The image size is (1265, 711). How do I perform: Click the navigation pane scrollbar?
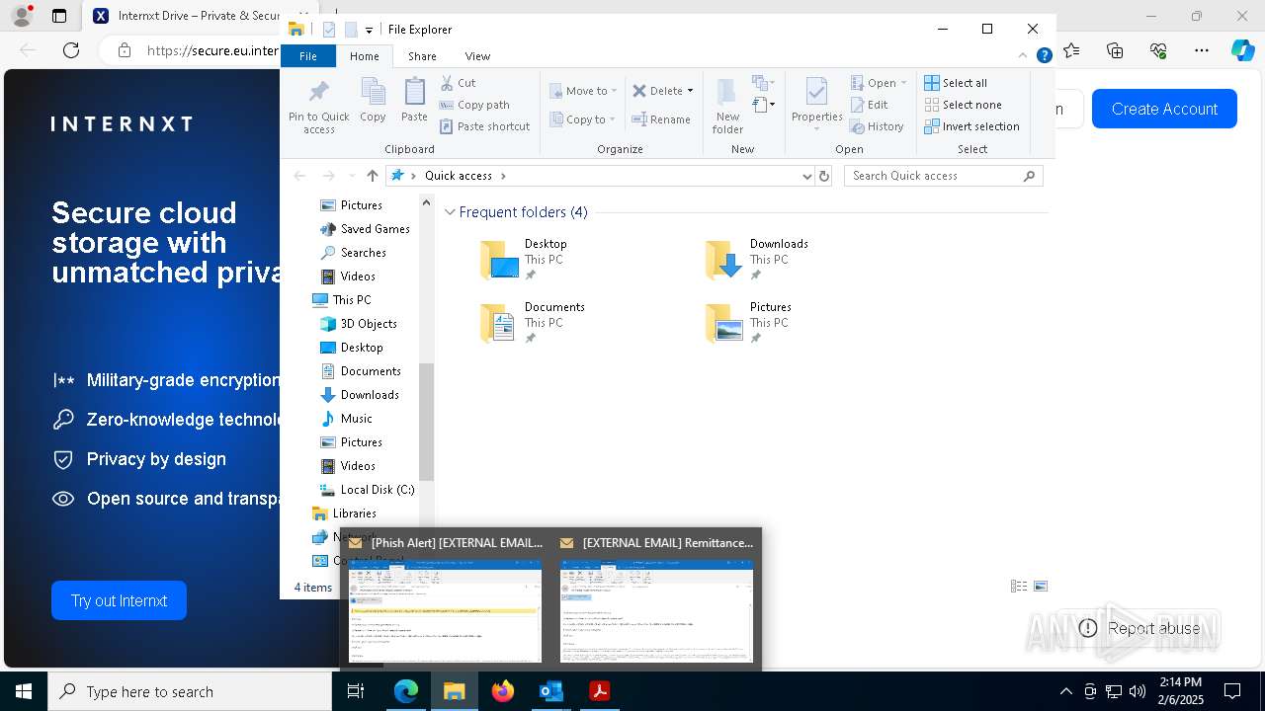tap(427, 422)
